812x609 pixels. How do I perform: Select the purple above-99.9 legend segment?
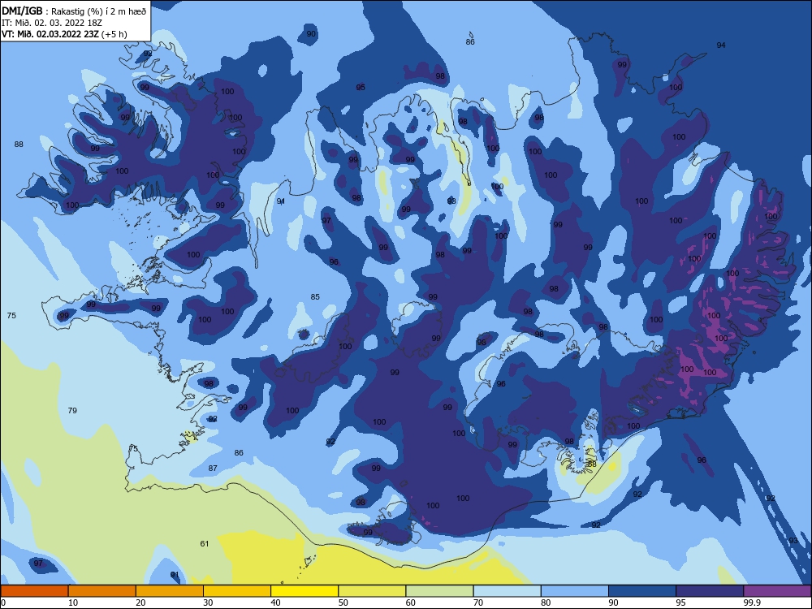777,591
